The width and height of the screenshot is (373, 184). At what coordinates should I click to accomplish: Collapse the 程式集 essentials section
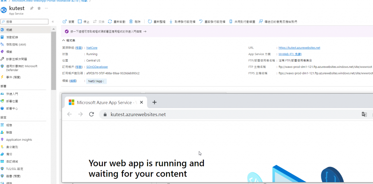(69, 40)
